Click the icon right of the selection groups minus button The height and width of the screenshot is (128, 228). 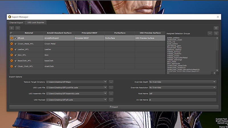pyautogui.click(x=216, y=33)
